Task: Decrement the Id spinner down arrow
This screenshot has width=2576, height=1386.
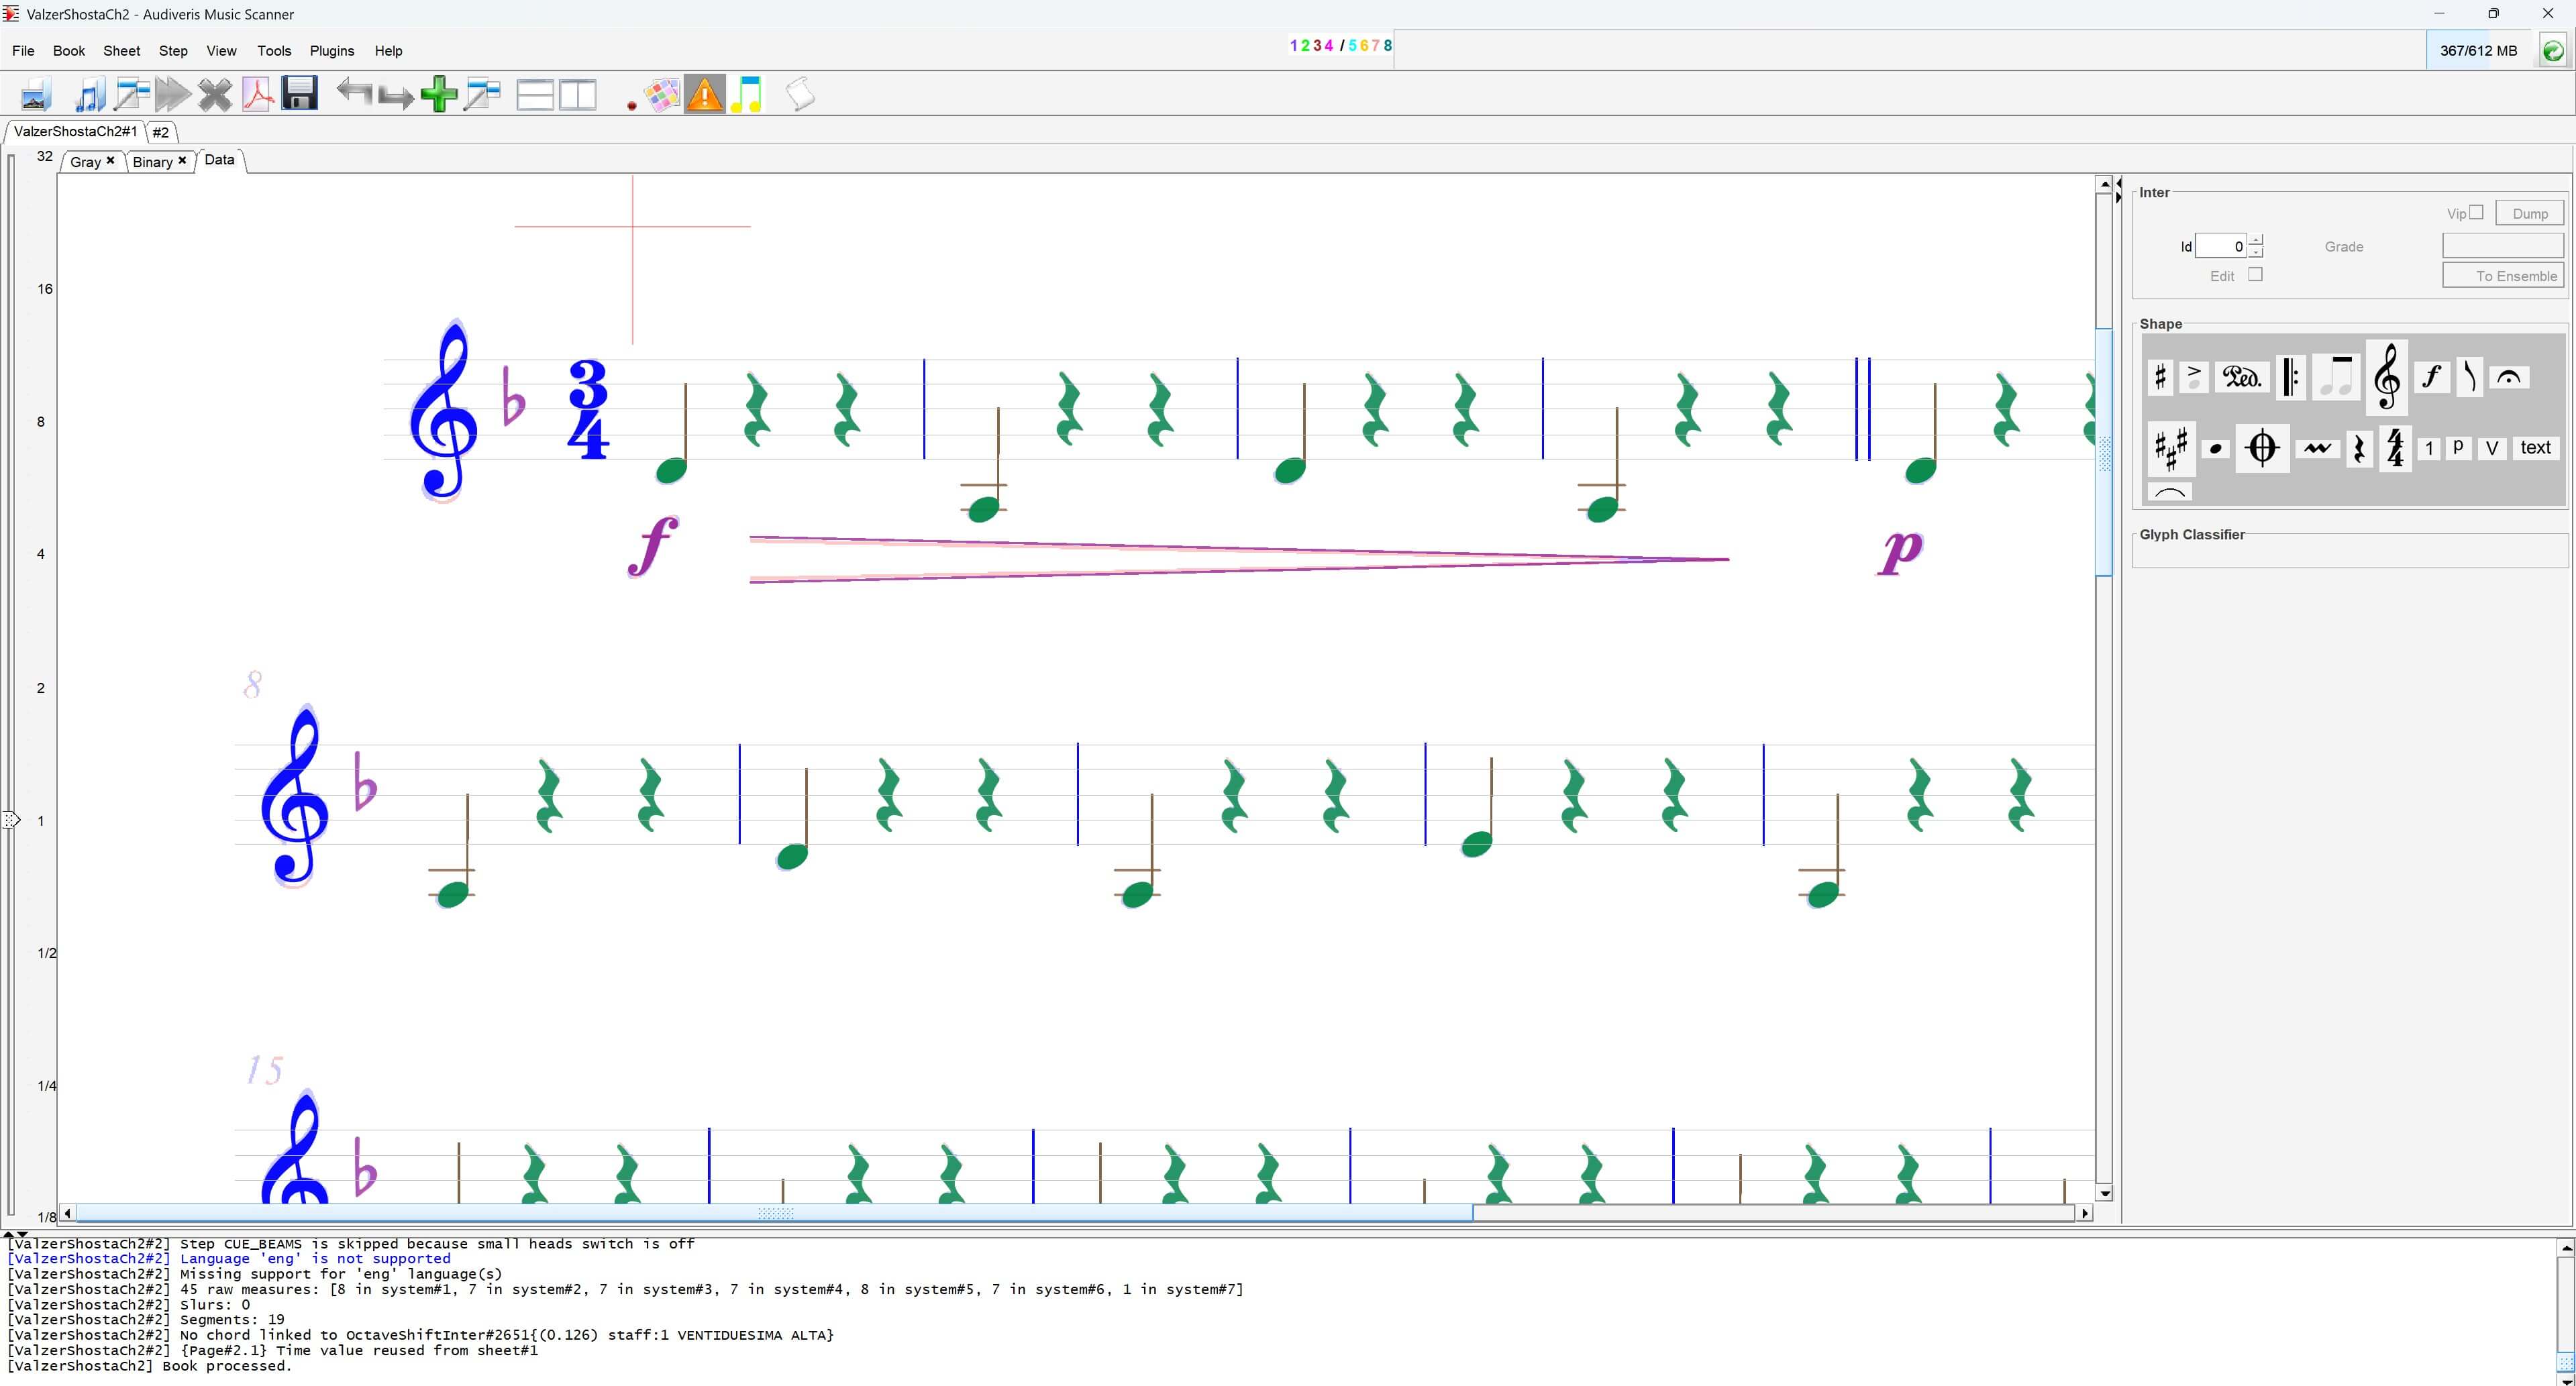Action: click(2255, 252)
